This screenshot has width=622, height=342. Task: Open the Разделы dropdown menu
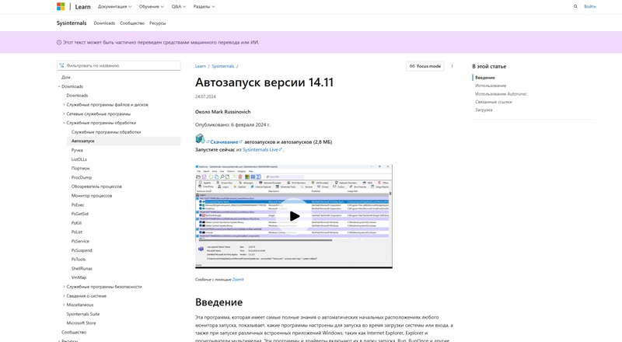204,6
